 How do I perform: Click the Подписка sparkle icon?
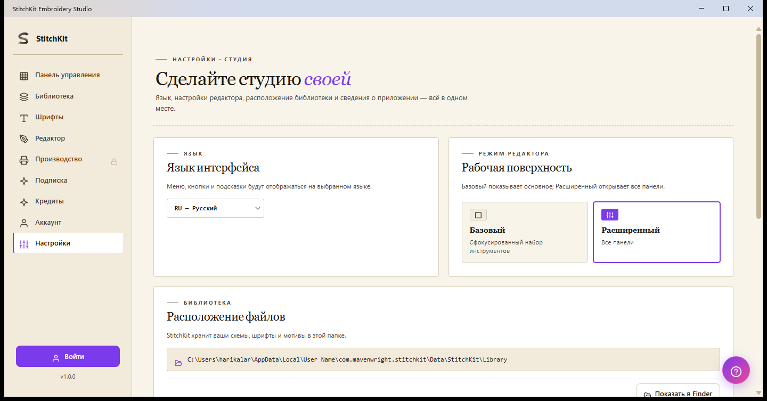click(24, 181)
